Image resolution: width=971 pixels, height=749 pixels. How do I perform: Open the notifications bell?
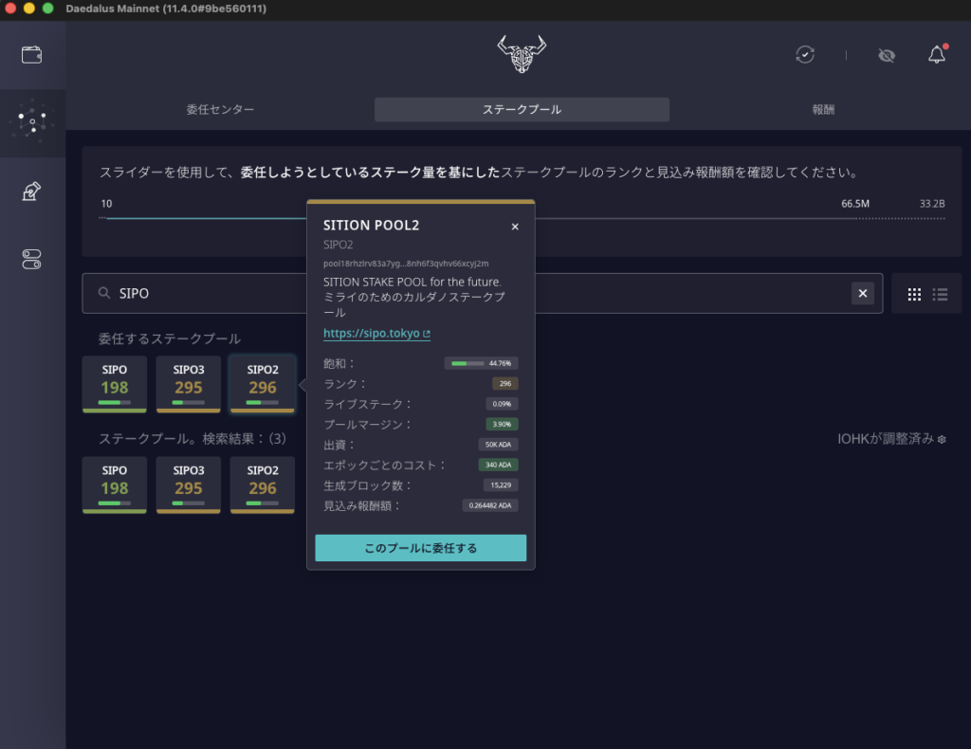(937, 54)
